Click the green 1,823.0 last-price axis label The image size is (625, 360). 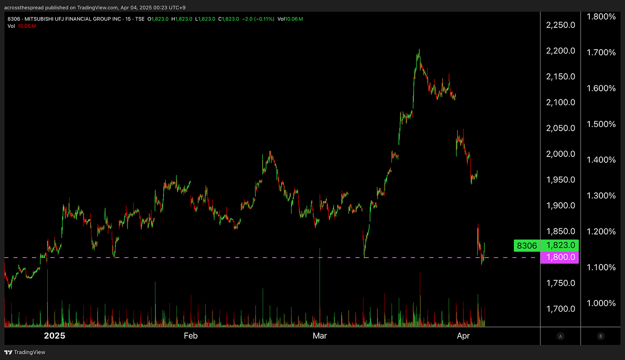click(560, 246)
